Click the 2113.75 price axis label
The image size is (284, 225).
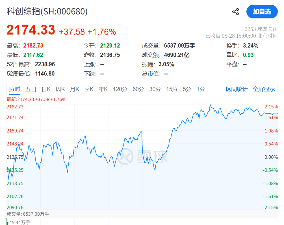pyautogui.click(x=15, y=183)
